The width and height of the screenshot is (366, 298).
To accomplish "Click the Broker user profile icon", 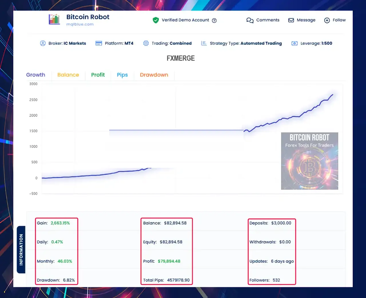I will pos(43,43).
